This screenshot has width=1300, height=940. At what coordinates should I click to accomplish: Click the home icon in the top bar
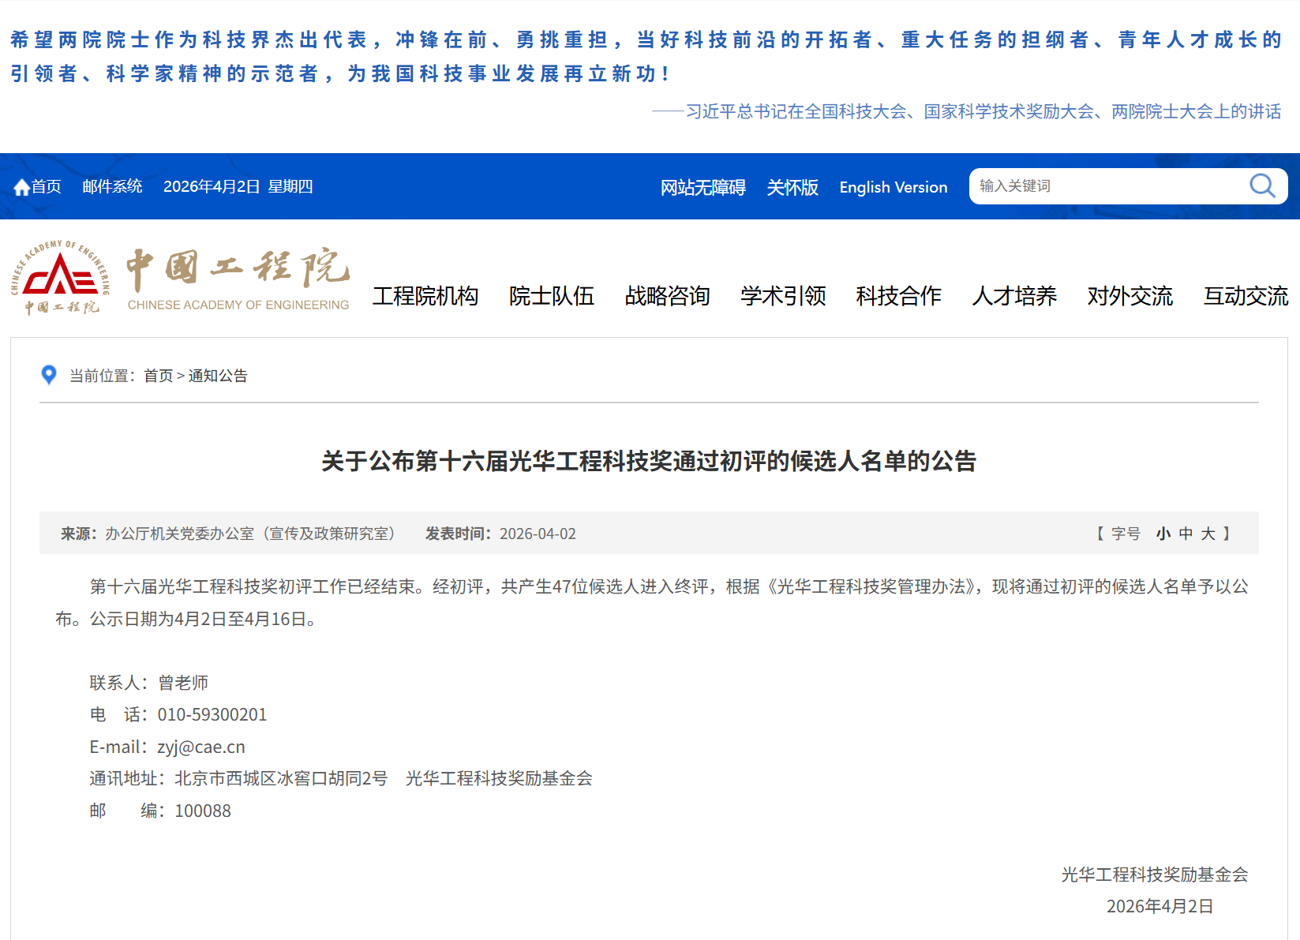coord(21,188)
